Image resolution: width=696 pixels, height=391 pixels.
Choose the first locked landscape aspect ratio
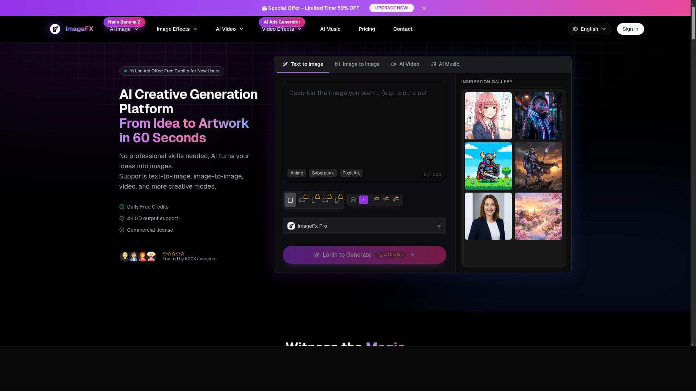(x=302, y=200)
